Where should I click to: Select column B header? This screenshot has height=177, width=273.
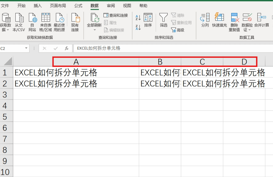pyautogui.click(x=160, y=62)
